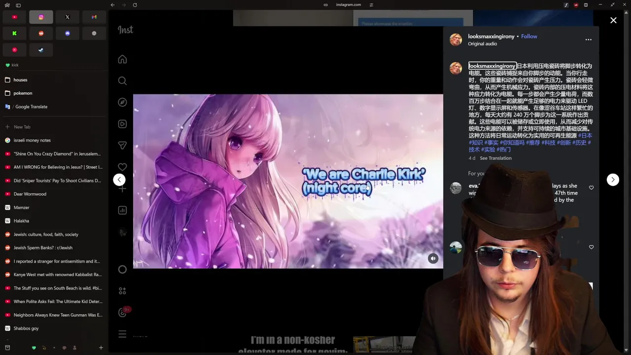The width and height of the screenshot is (631, 355).
Task: Open 'Jewish Sperm Banks? : r/Jewish' tab
Action: click(x=53, y=248)
